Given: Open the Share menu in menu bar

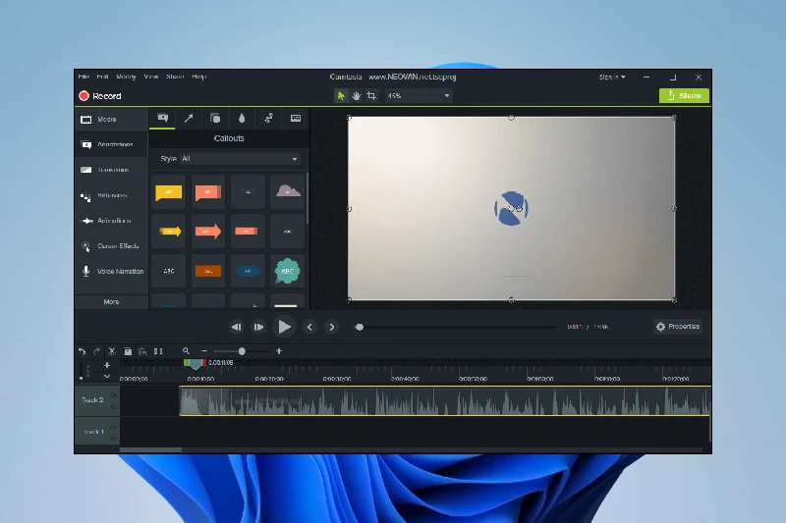Looking at the screenshot, I should pyautogui.click(x=175, y=77).
